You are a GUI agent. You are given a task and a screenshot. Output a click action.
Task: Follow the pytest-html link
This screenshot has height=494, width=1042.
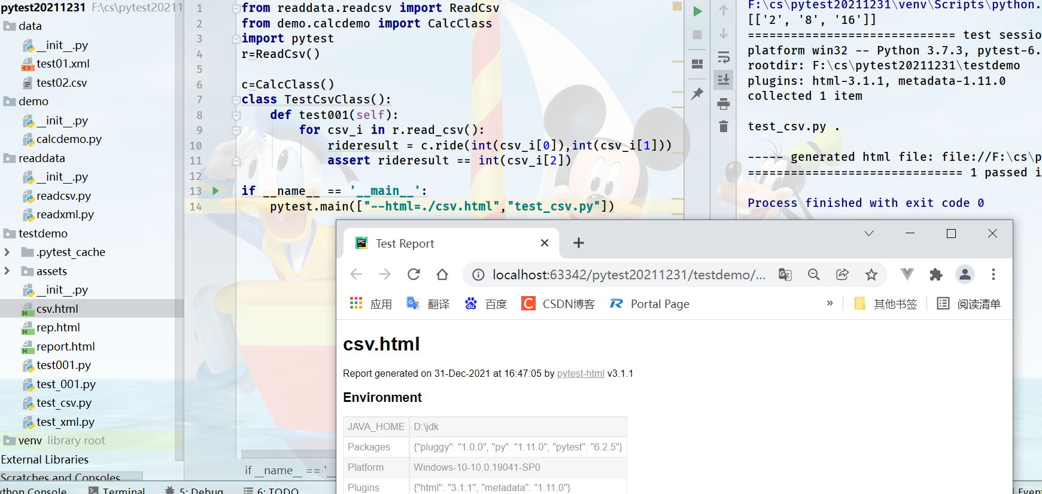[x=581, y=373]
